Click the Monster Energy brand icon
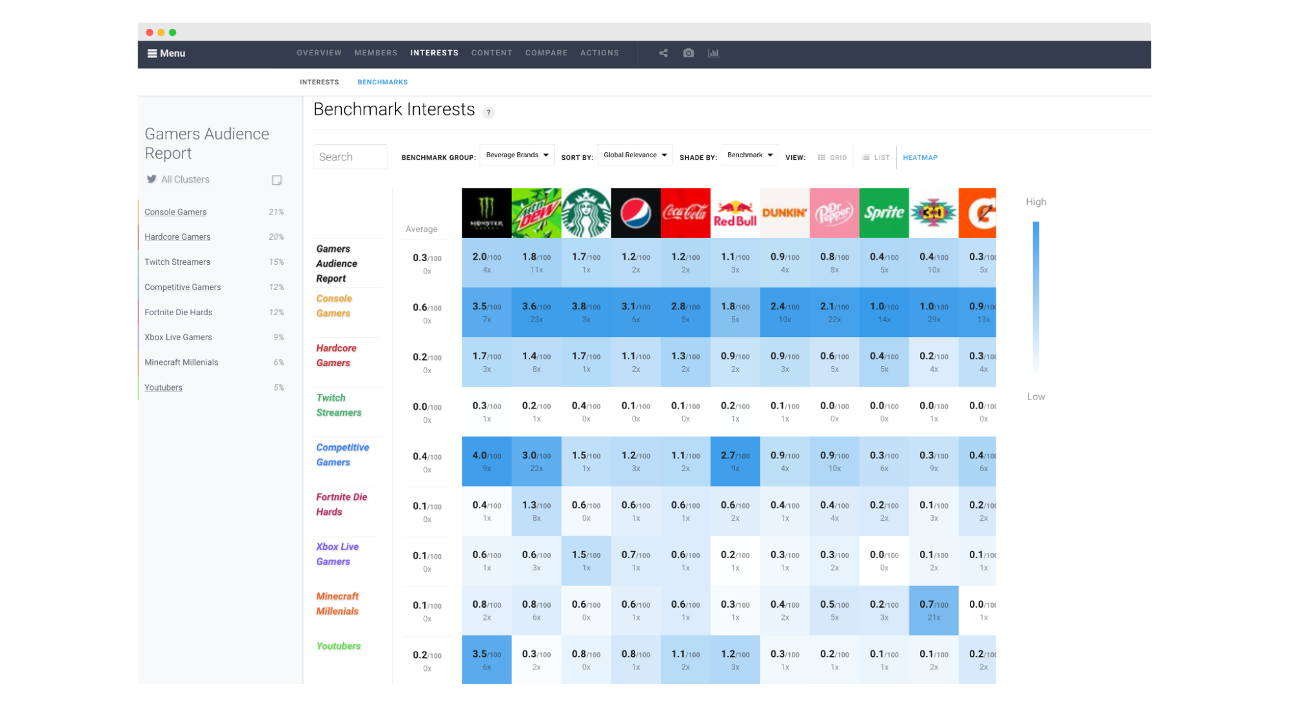This screenshot has width=1289, height=707. pyautogui.click(x=486, y=211)
